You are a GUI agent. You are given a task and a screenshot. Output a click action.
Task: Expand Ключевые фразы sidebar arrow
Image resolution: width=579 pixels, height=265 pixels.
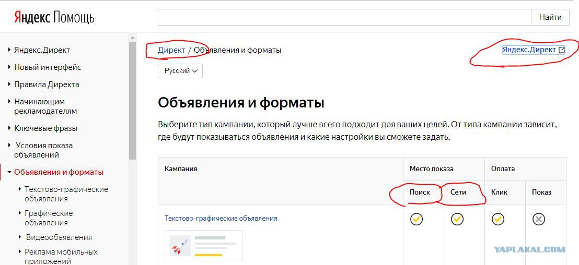pyautogui.click(x=9, y=128)
